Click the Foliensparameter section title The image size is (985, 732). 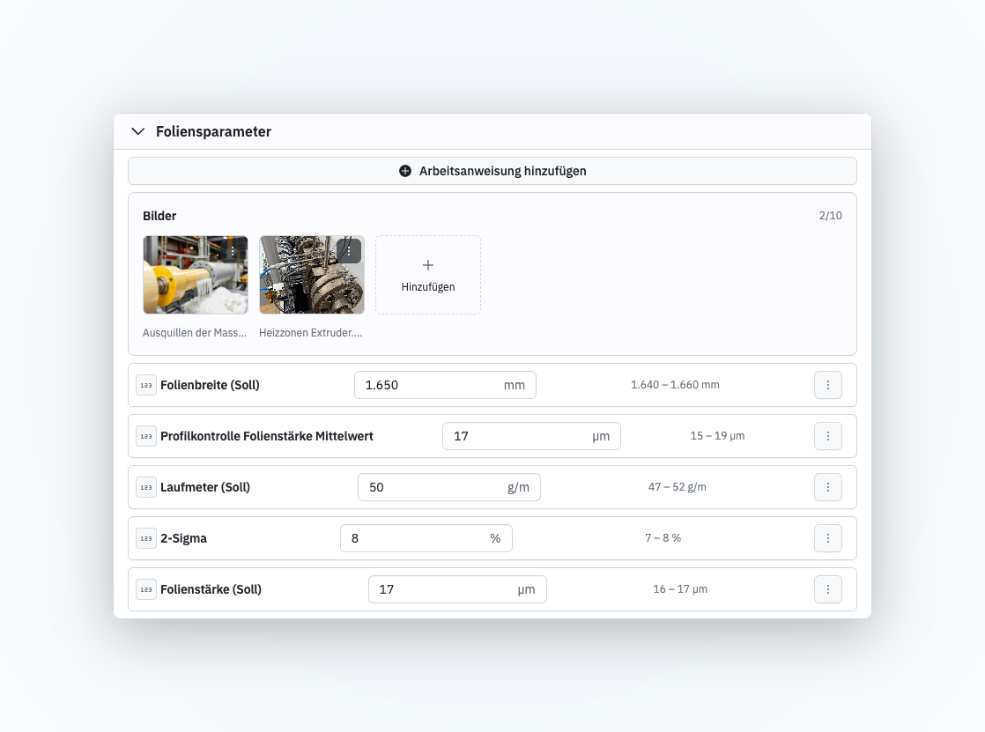(x=213, y=131)
